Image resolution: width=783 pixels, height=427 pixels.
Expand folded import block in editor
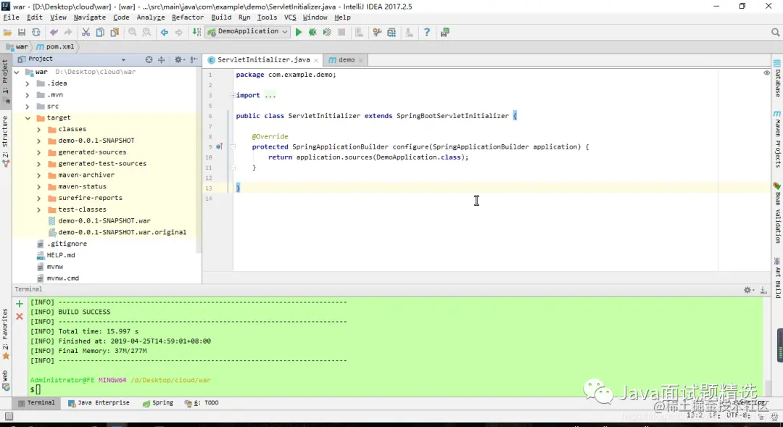tap(233, 96)
